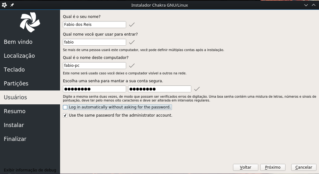
Task: Click the Chakra logo in the sidebar
Action: coord(30,22)
